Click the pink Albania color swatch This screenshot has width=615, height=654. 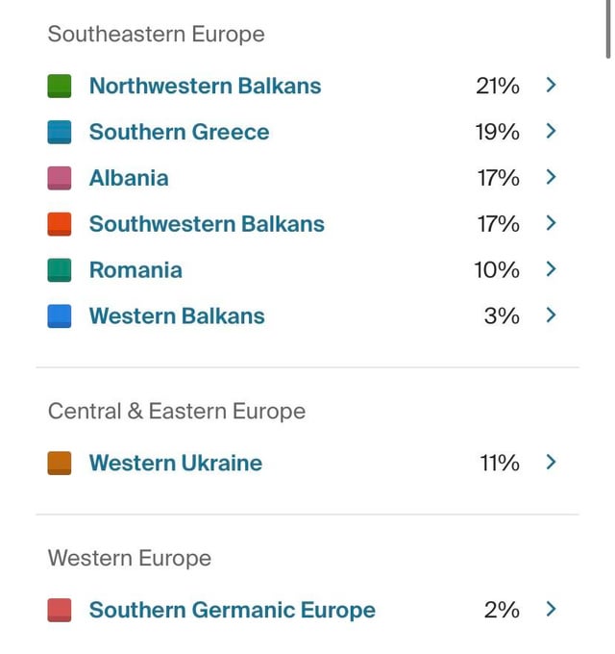61,178
